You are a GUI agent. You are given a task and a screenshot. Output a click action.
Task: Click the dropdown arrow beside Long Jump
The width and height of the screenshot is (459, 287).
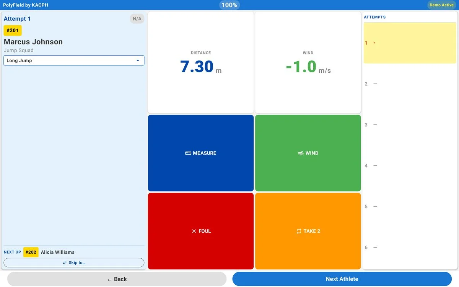click(x=138, y=60)
